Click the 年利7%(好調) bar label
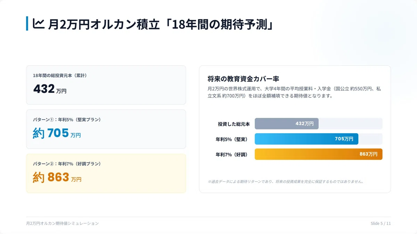This screenshot has width=417, height=234. [x=232, y=154]
